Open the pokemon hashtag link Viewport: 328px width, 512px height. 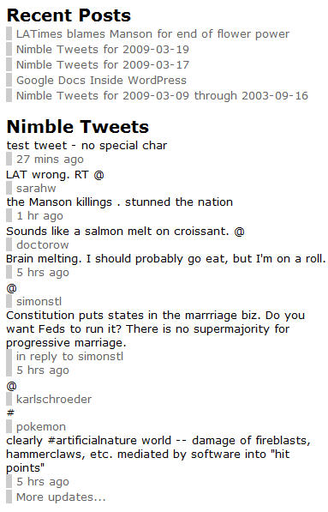(x=41, y=427)
